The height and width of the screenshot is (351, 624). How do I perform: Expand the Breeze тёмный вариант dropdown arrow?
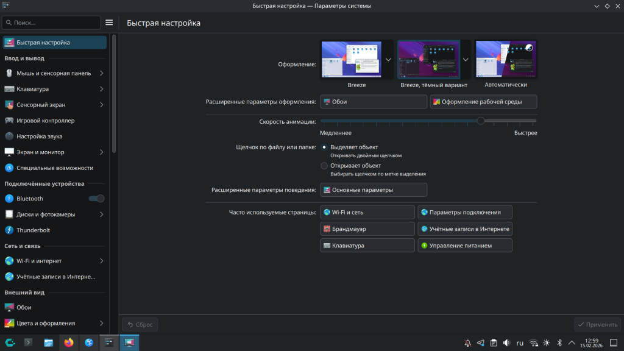coord(466,60)
